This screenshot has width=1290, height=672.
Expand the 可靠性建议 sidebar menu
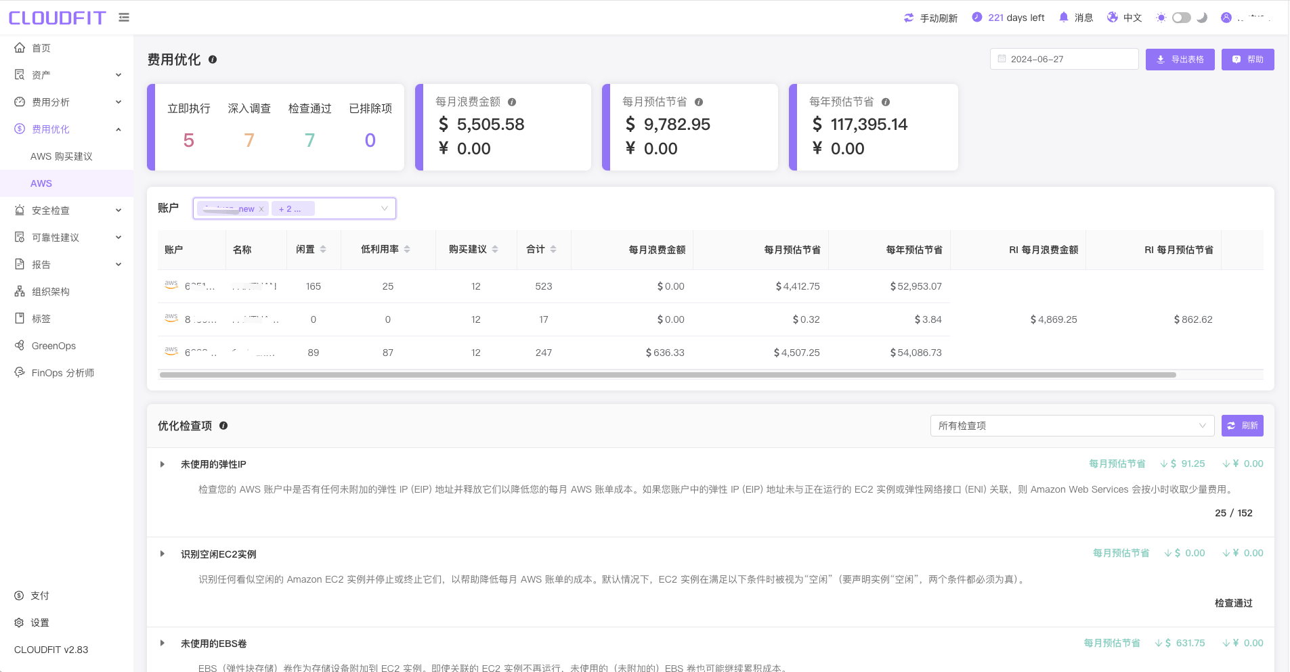coord(66,238)
